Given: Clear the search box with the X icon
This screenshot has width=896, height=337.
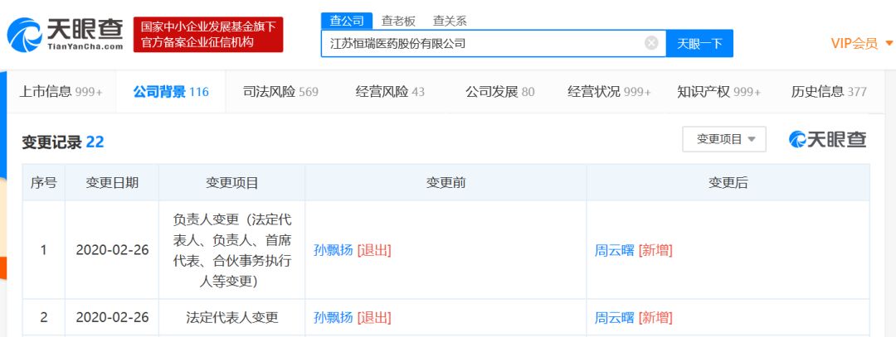Looking at the screenshot, I should pyautogui.click(x=651, y=43).
